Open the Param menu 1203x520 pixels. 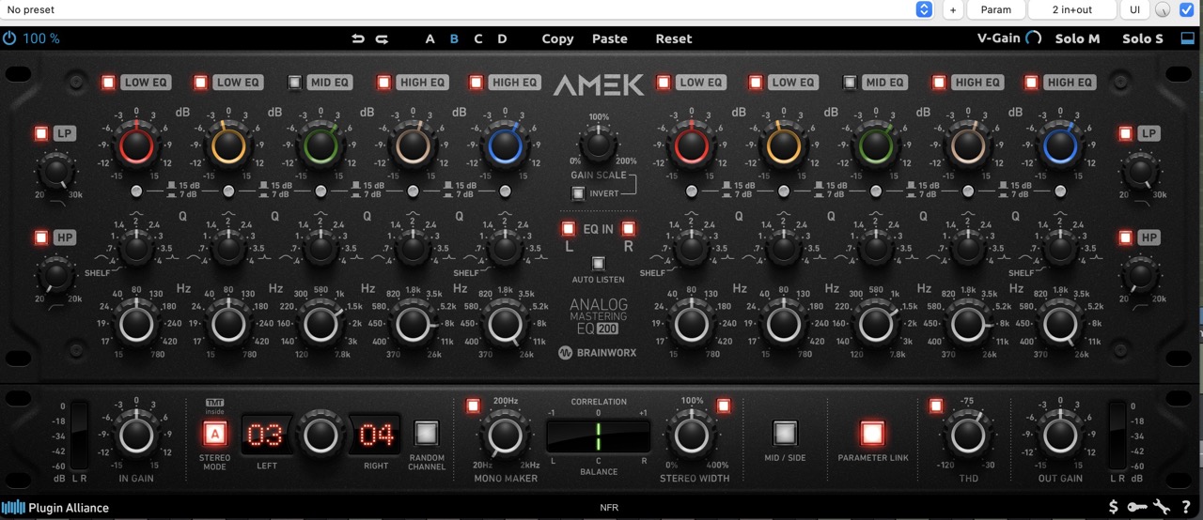click(996, 9)
